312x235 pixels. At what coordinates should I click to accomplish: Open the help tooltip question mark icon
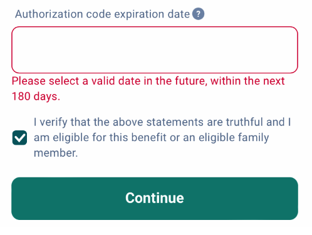coord(198,14)
